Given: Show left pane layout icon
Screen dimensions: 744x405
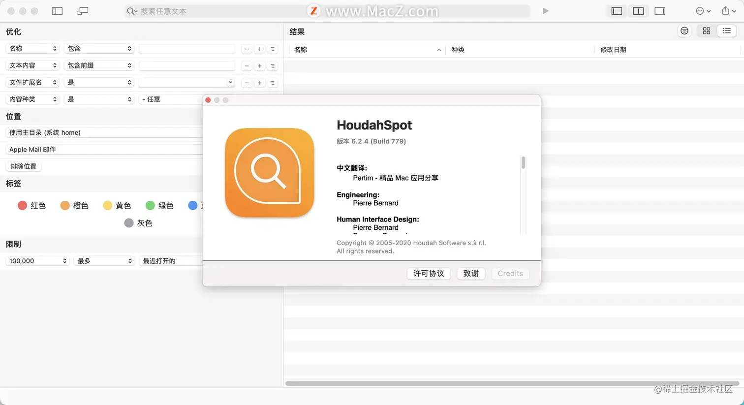Looking at the screenshot, I should [x=617, y=11].
